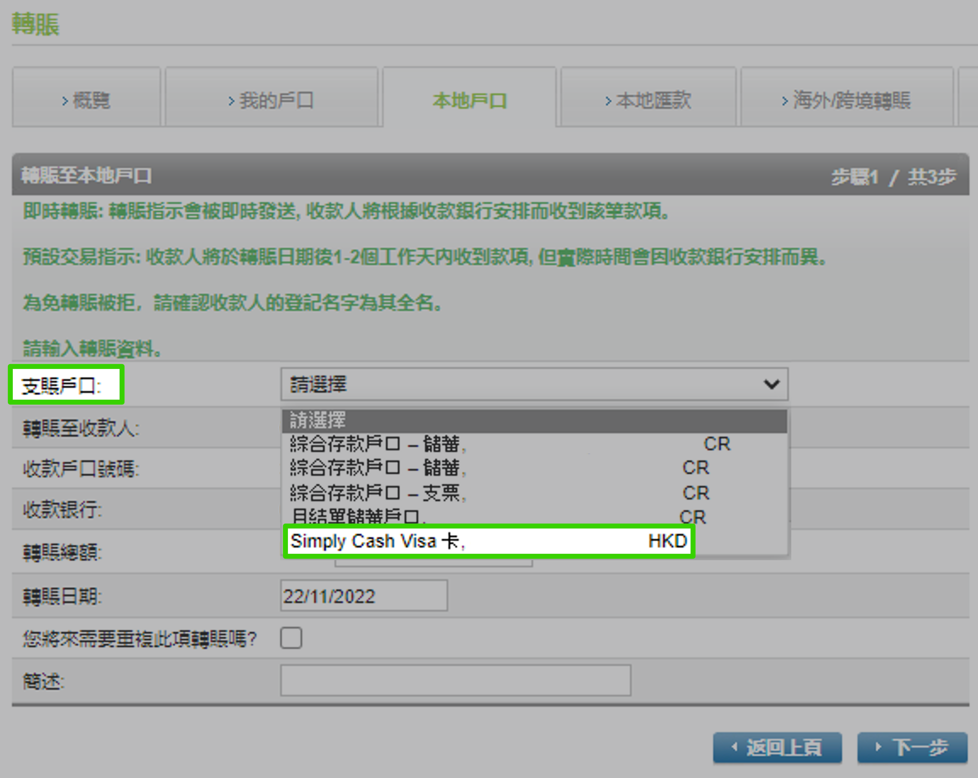978x778 pixels.
Task: Click the 轉賬 page heading
Action: 36,23
